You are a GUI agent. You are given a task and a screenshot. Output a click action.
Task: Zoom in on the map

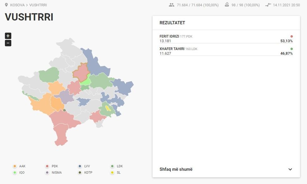[x=8, y=36]
